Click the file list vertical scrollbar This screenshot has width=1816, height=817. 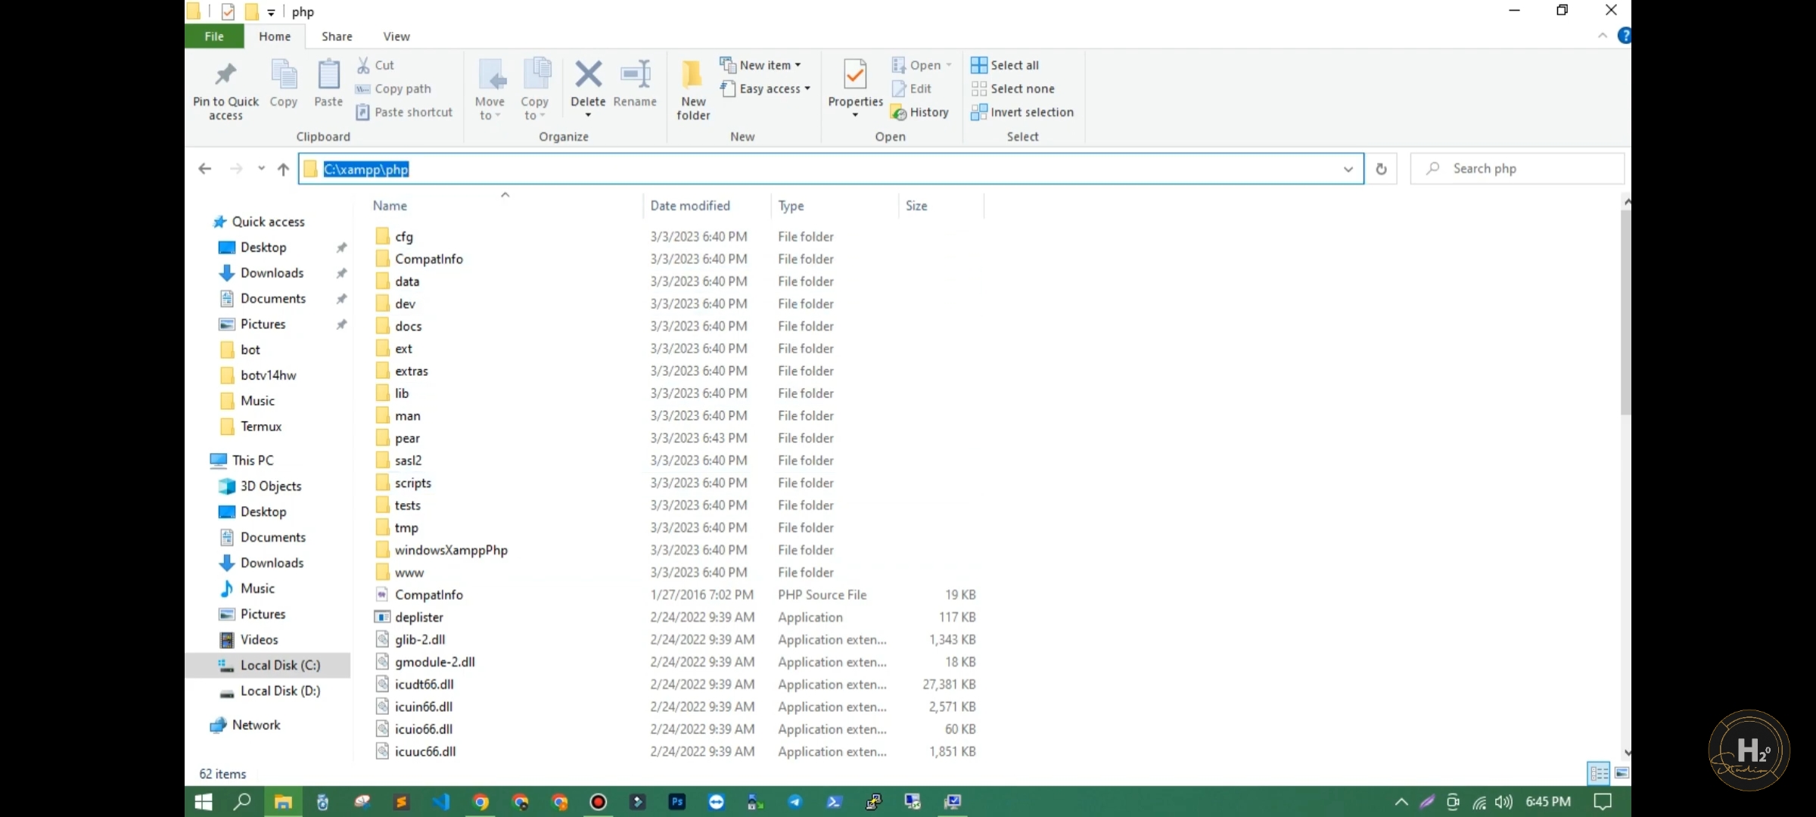coord(1625,312)
